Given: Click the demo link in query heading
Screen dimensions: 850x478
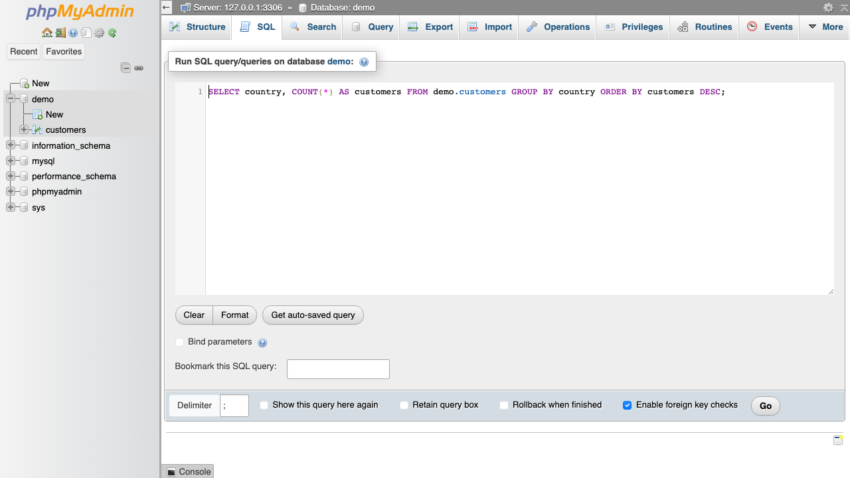Looking at the screenshot, I should (x=338, y=61).
